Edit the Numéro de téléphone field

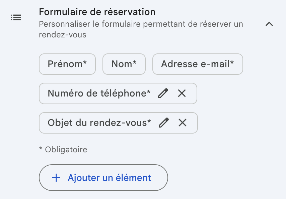click(163, 93)
